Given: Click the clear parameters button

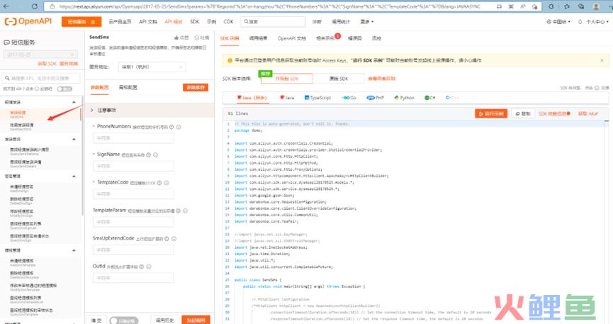Looking at the screenshot, I should pyautogui.click(x=96, y=320).
